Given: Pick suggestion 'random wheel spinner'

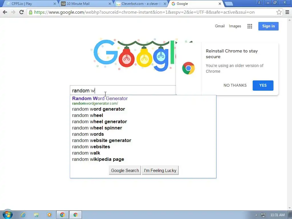Looking at the screenshot, I should point(143,128).
